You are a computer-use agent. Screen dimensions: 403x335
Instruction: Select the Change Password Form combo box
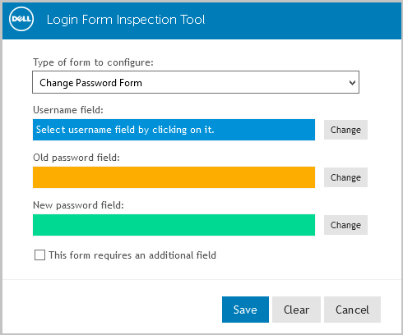pos(196,82)
